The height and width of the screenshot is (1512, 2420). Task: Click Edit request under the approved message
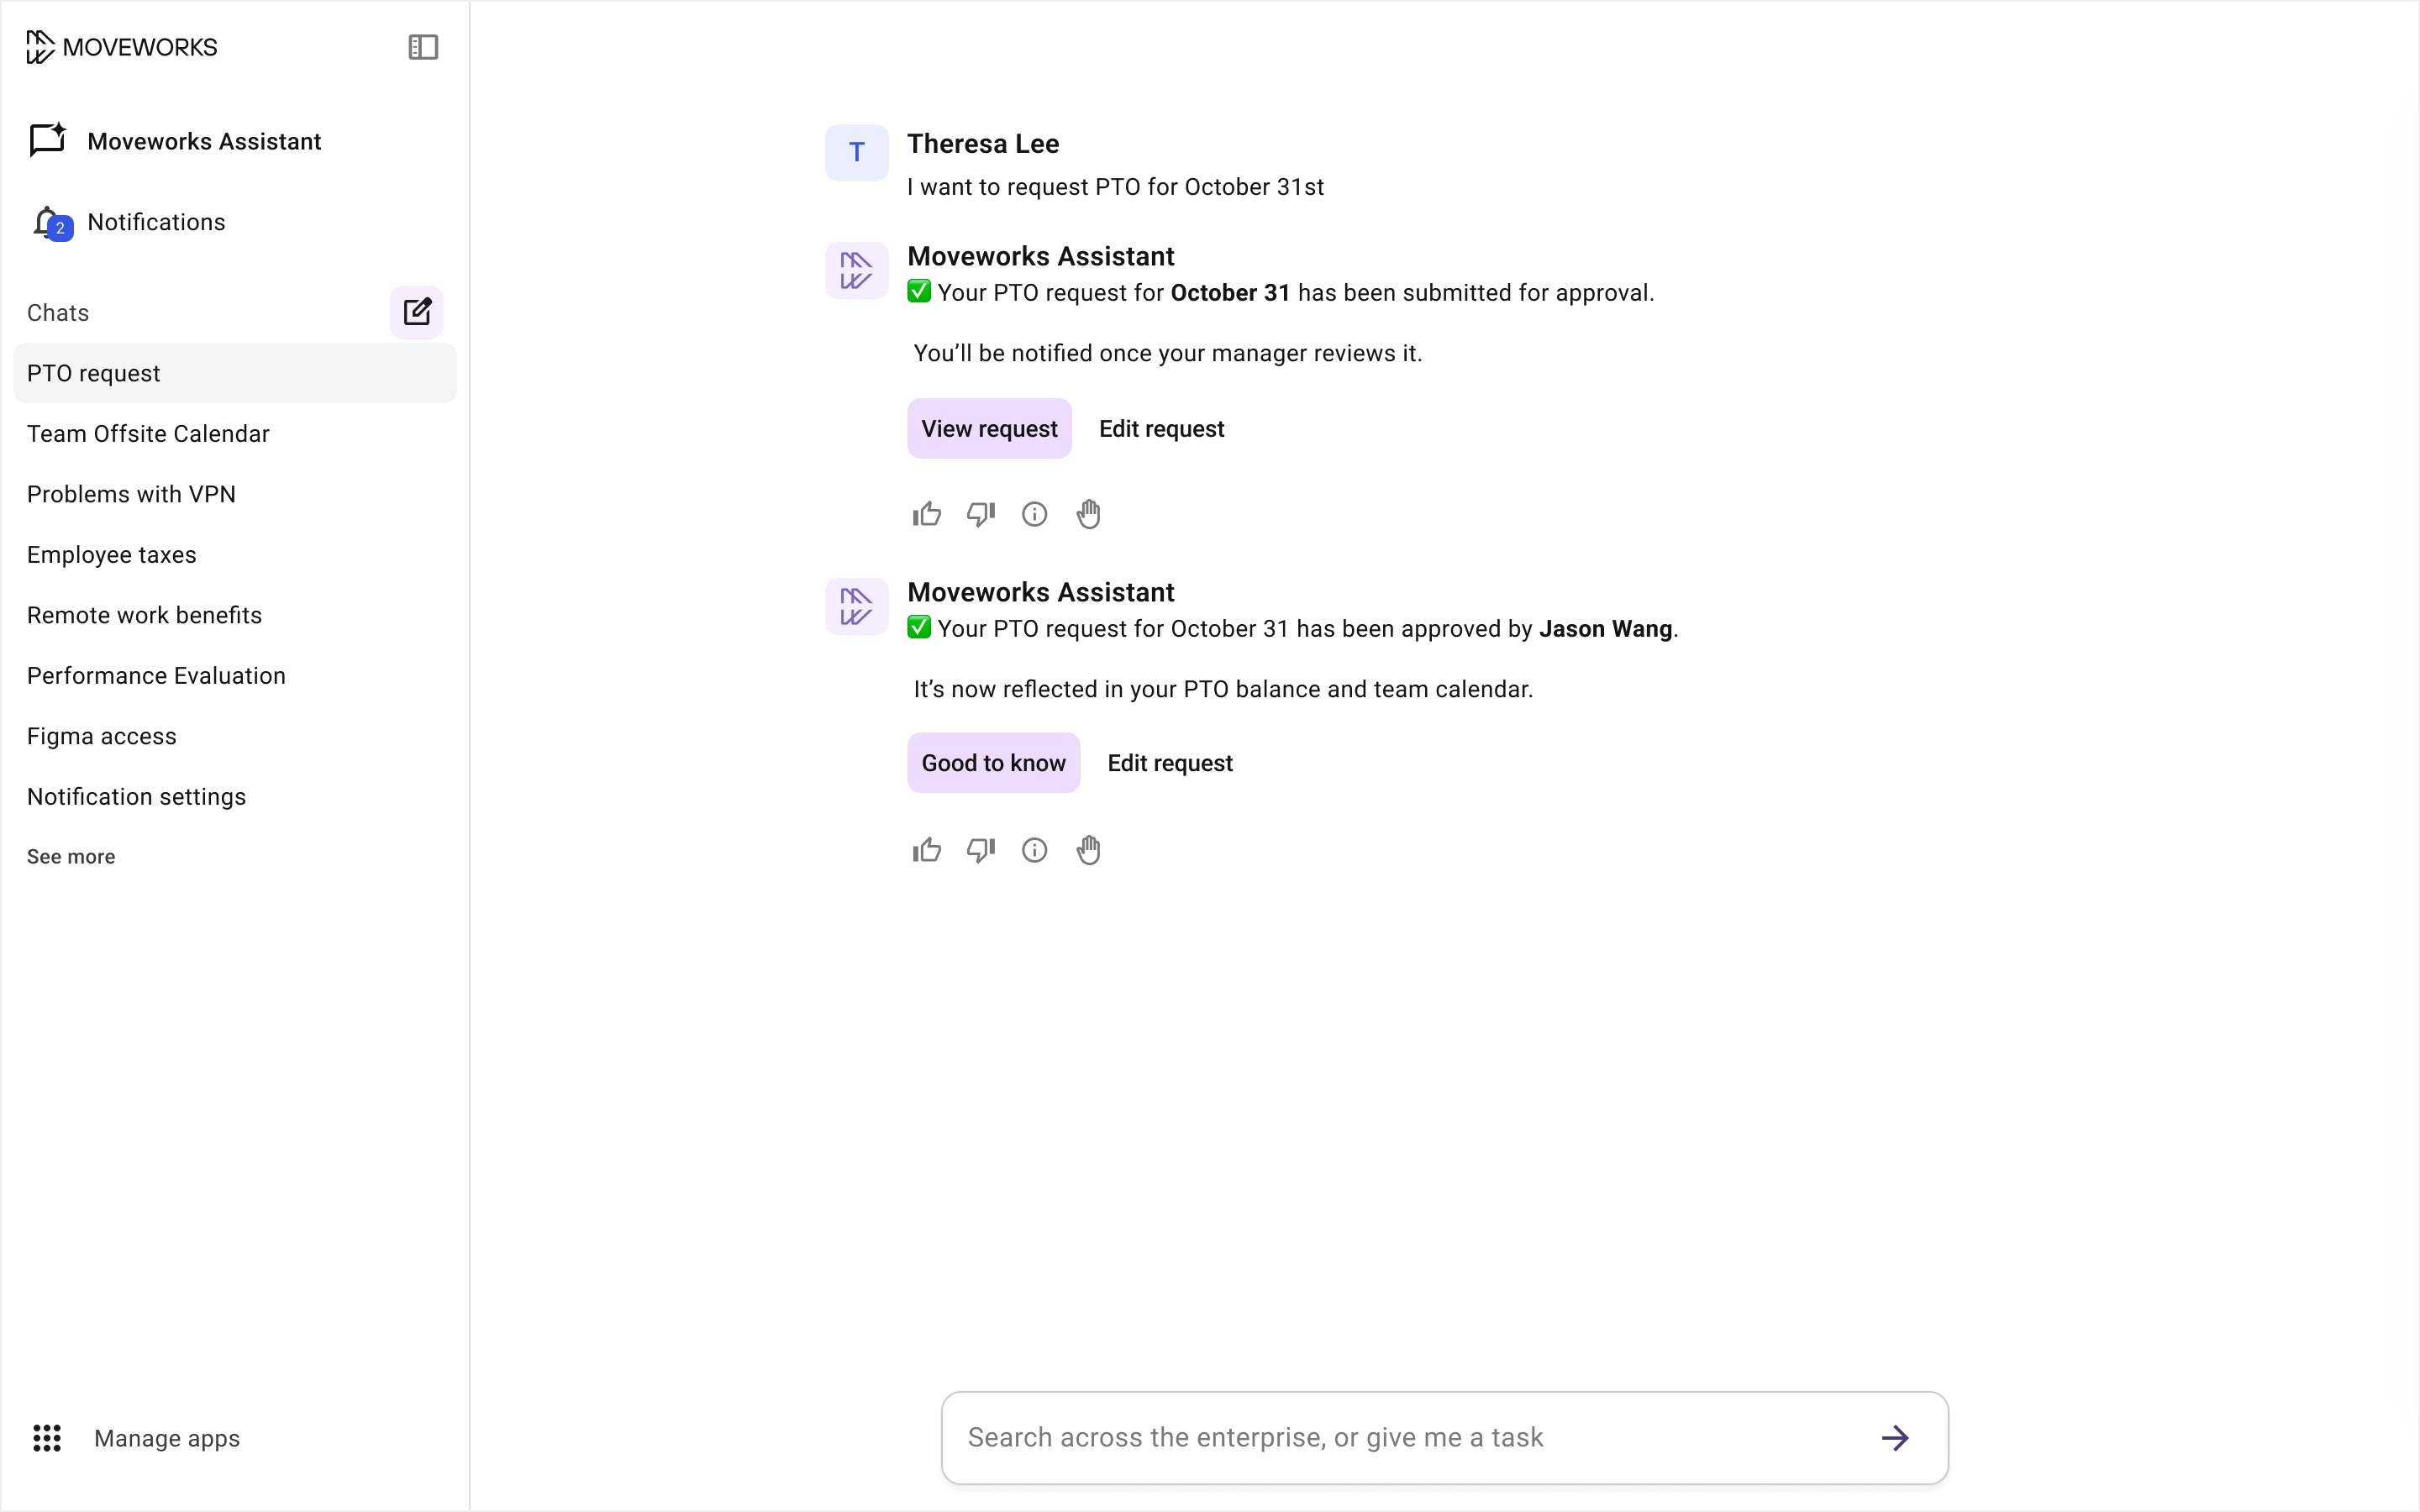(1169, 763)
